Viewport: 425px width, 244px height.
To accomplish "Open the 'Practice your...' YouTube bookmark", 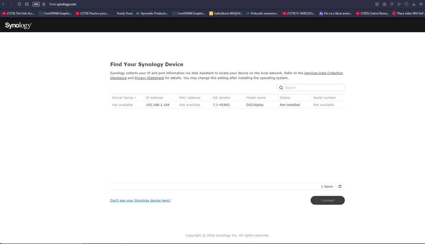I will pos(92,13).
